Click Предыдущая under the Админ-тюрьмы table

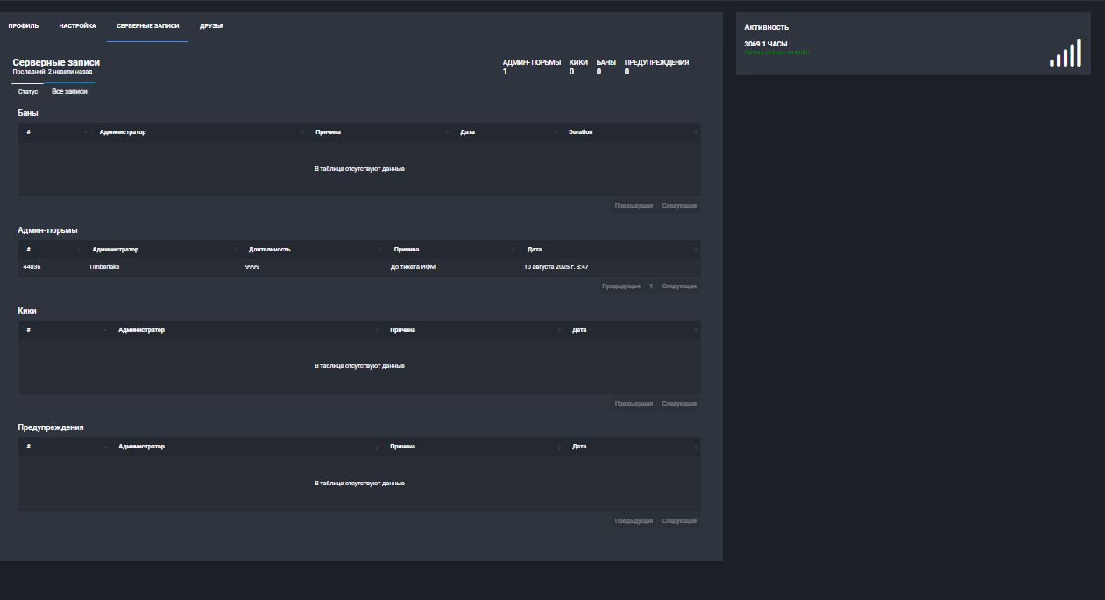click(621, 286)
